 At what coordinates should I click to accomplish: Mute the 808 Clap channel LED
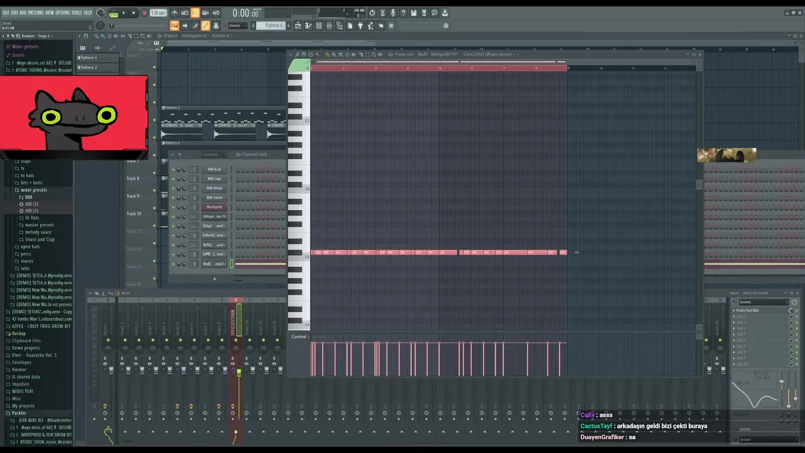coord(173,179)
